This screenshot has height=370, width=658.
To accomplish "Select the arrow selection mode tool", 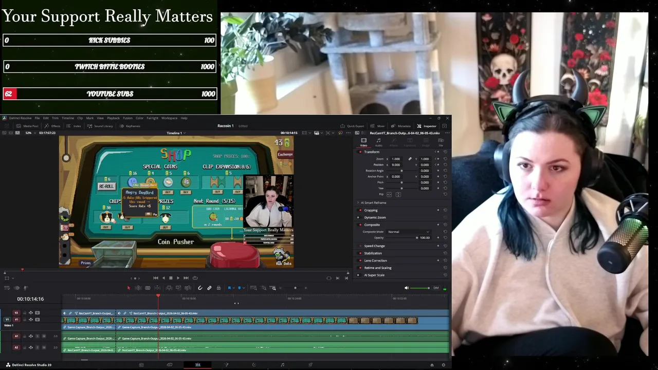I will [x=129, y=288].
